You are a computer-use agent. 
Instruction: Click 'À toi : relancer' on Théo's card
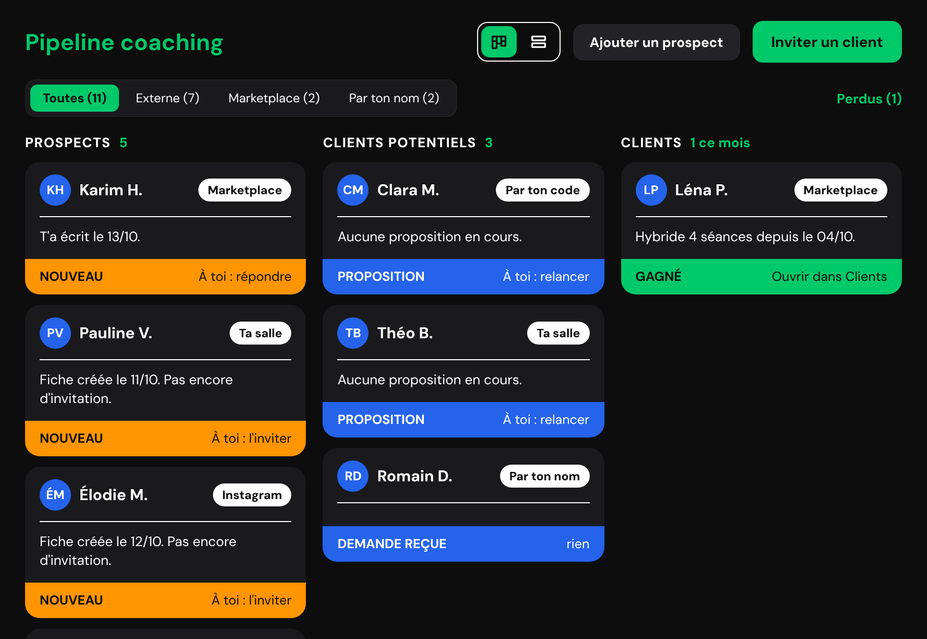point(546,420)
